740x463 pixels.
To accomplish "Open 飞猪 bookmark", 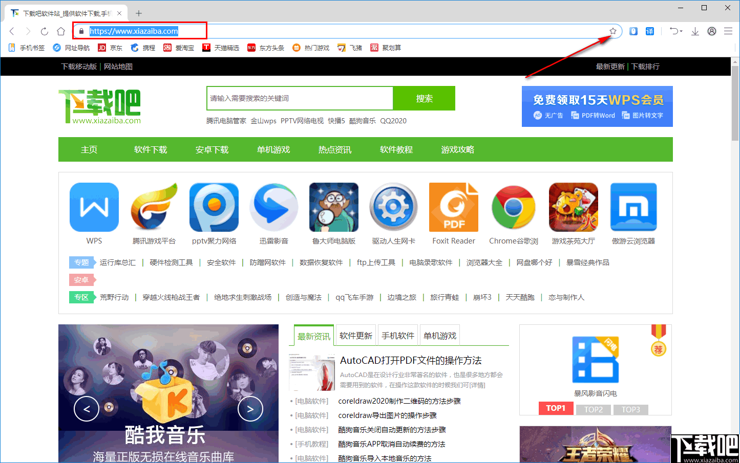I will (x=350, y=48).
